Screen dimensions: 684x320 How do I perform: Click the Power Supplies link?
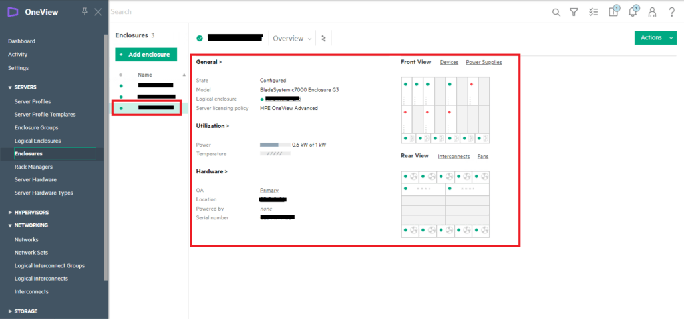coord(484,62)
